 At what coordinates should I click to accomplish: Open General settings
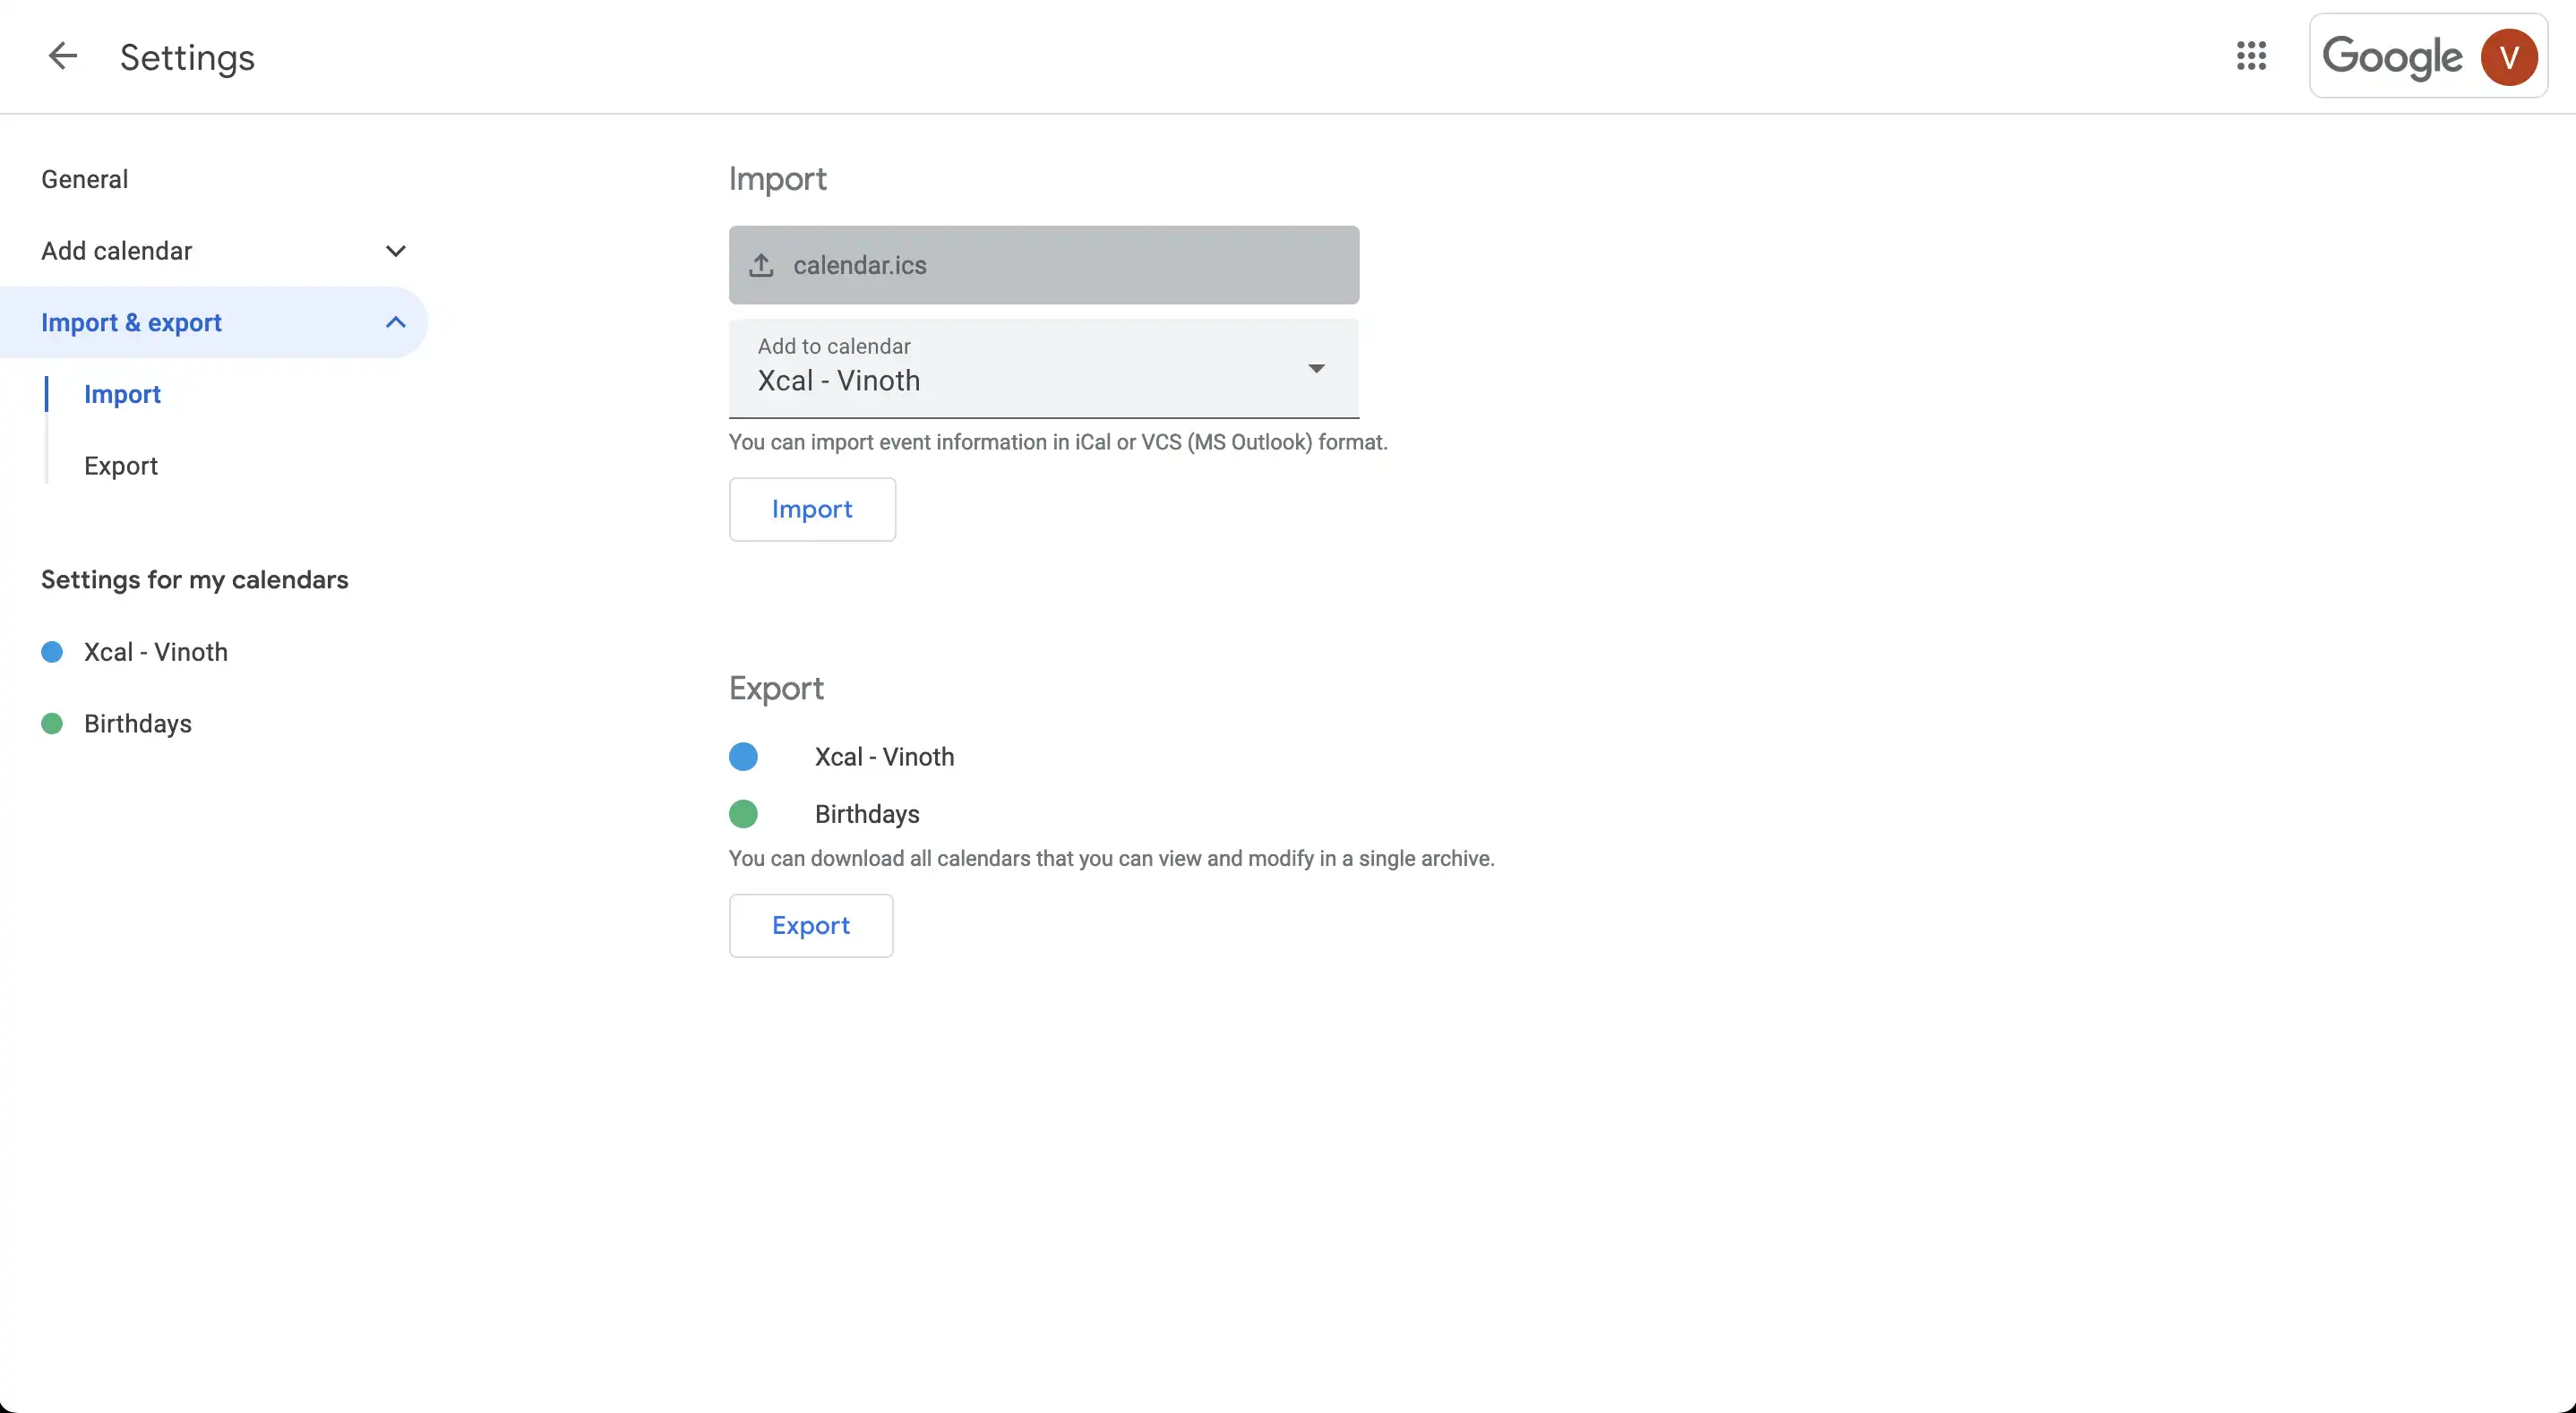[x=85, y=179]
